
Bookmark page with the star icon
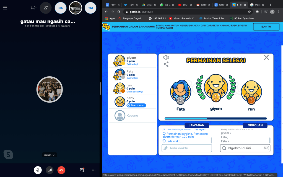[249, 12]
